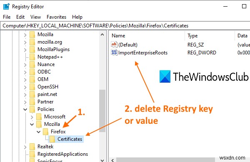
Task: Select the Notepad++ folder icon
Action: point(32,57)
